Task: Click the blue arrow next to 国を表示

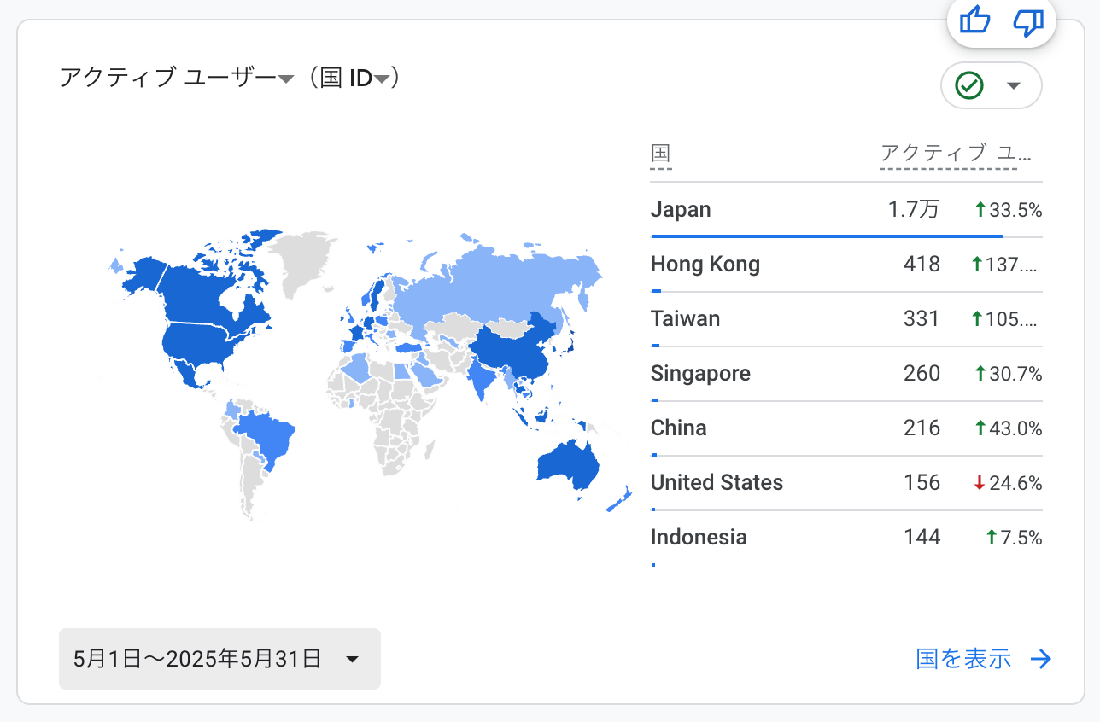Action: pyautogui.click(x=1040, y=659)
